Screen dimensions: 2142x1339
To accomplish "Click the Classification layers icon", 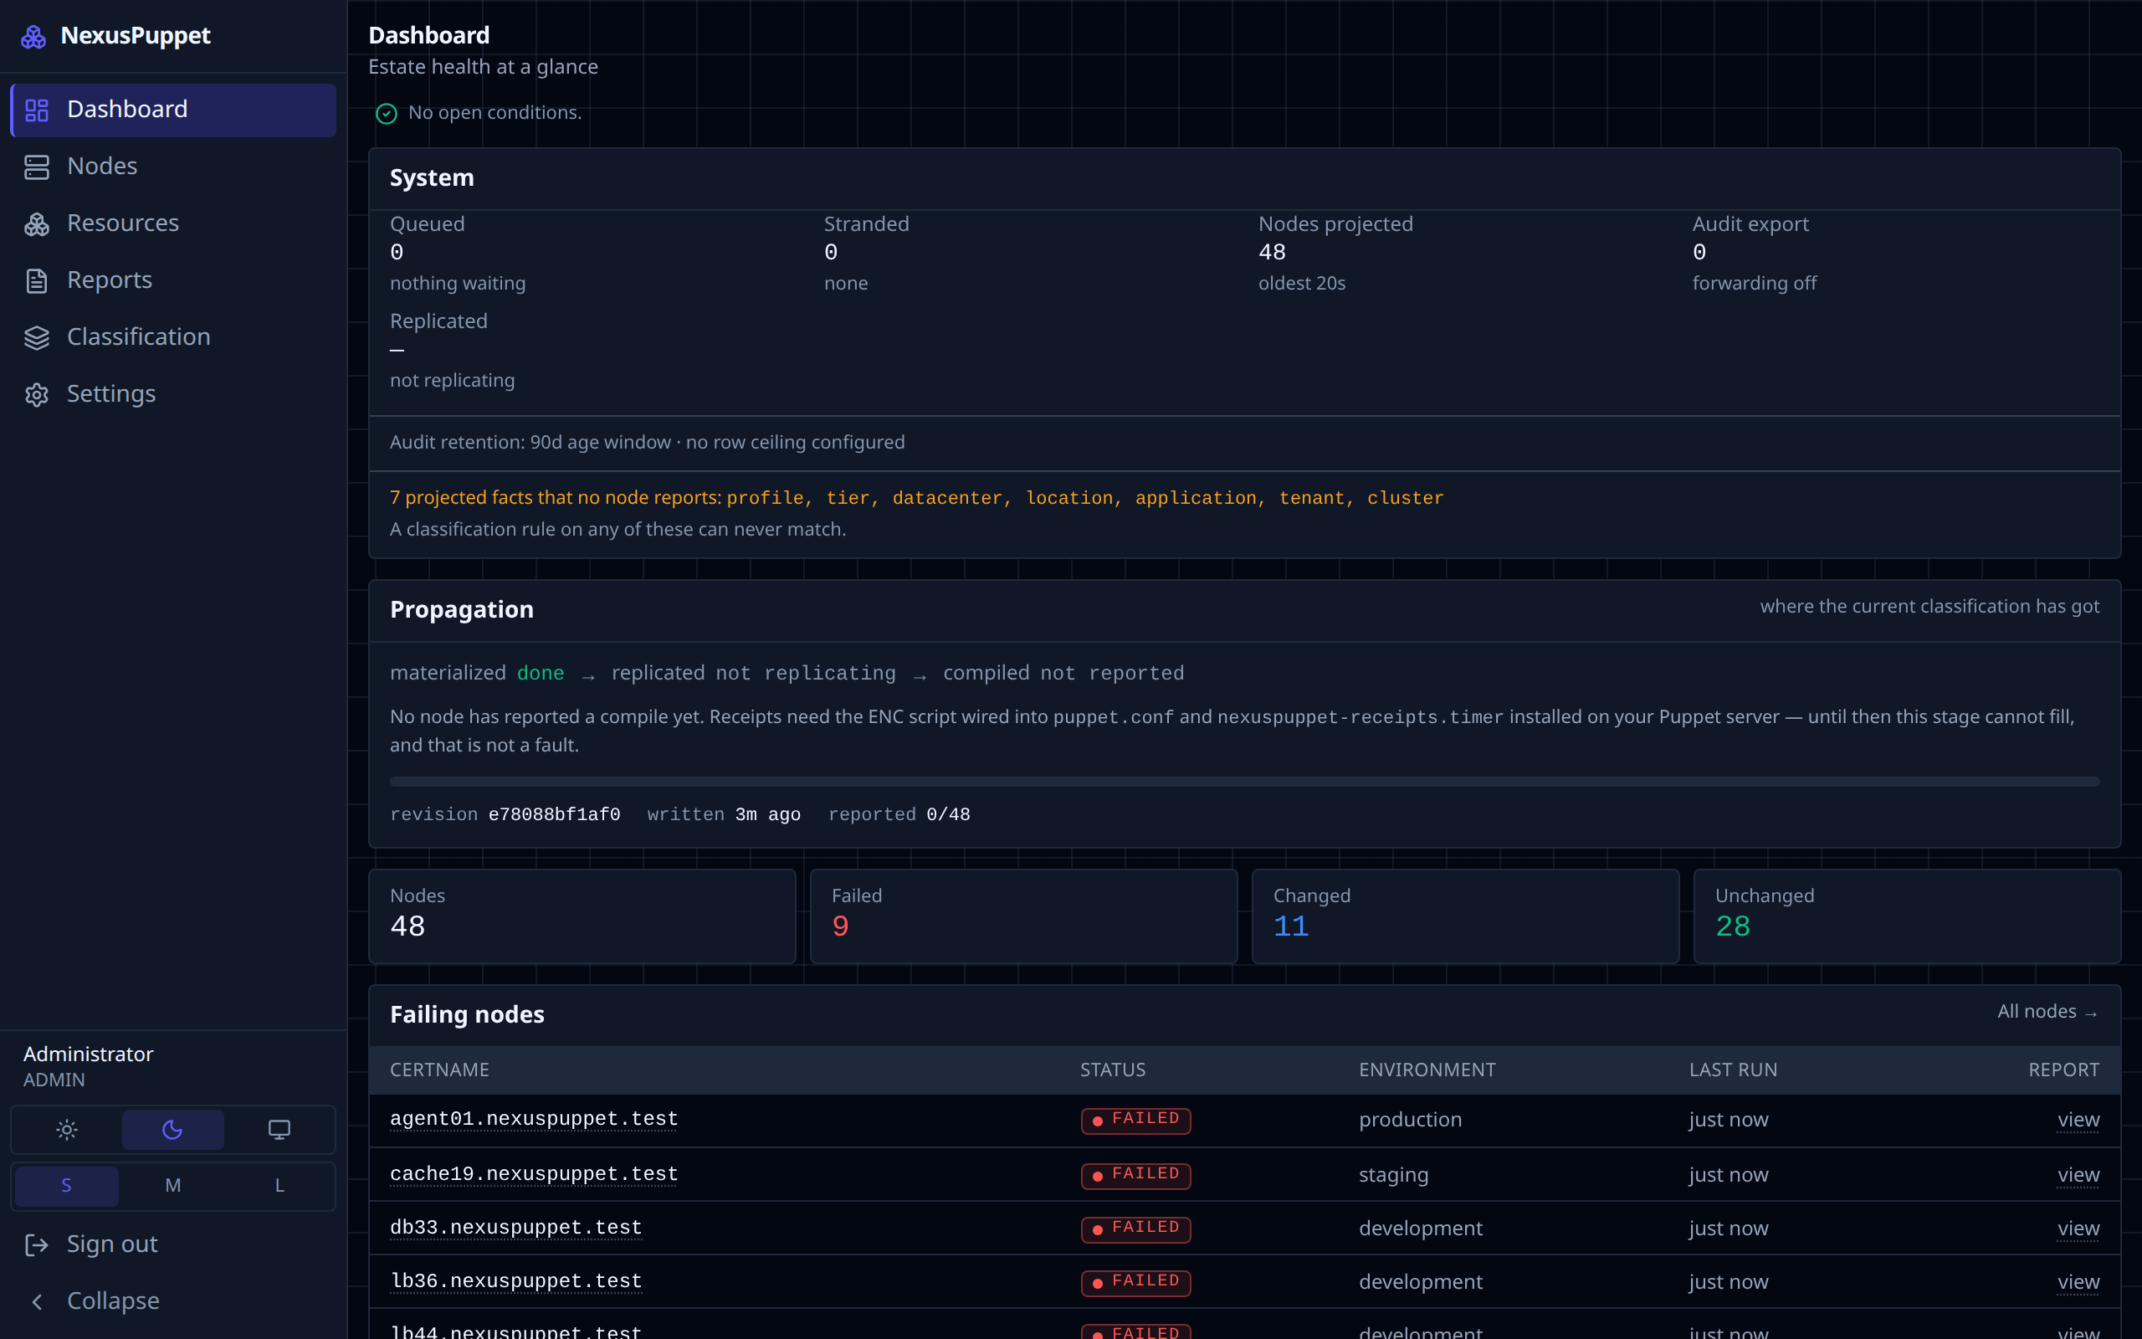I will (x=36, y=337).
